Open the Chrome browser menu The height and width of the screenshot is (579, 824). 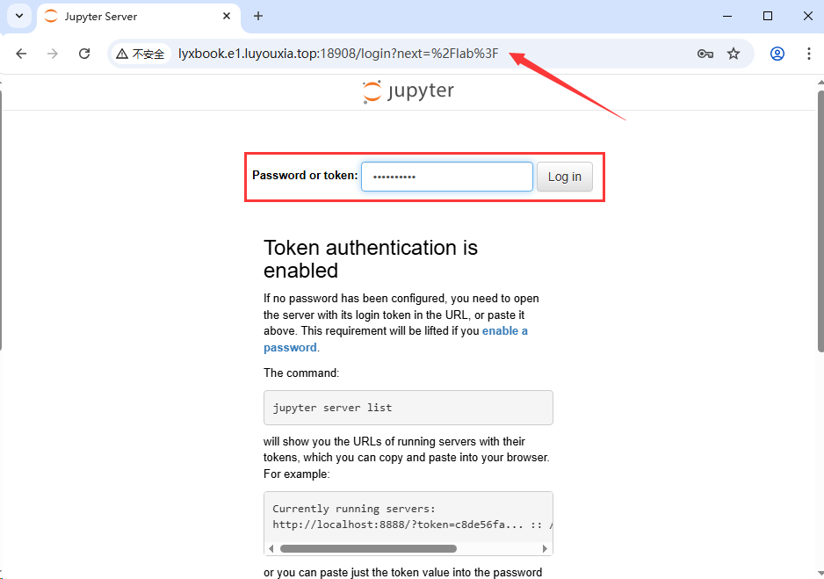coord(809,54)
